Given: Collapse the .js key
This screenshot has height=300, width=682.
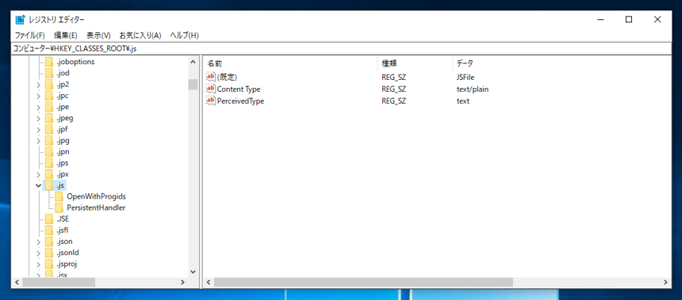Looking at the screenshot, I should point(38,185).
